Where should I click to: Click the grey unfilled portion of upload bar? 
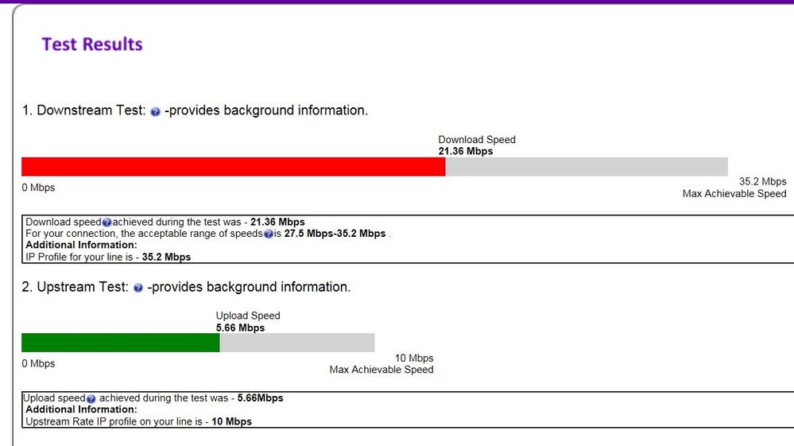coord(296,343)
